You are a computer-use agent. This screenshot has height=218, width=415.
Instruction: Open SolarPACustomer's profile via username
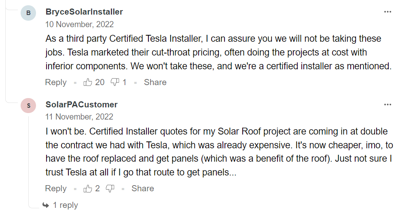tap(82, 105)
